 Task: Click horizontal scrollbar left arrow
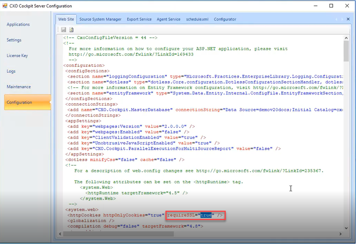[60, 234]
